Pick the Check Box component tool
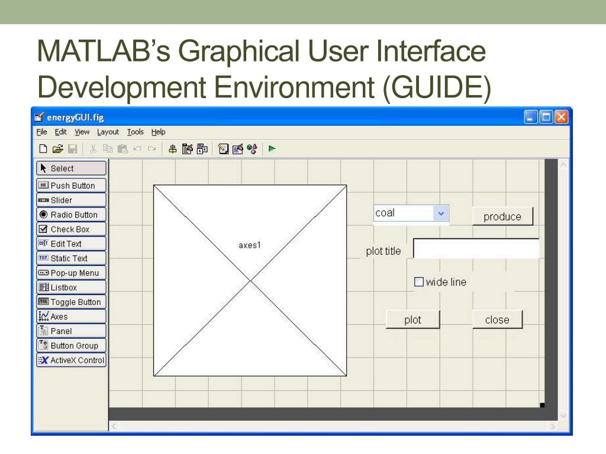The image size is (606, 454). pos(72,229)
